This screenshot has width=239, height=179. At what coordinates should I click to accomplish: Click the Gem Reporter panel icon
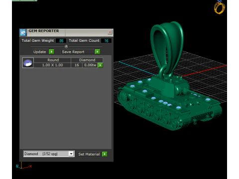(x=23, y=32)
